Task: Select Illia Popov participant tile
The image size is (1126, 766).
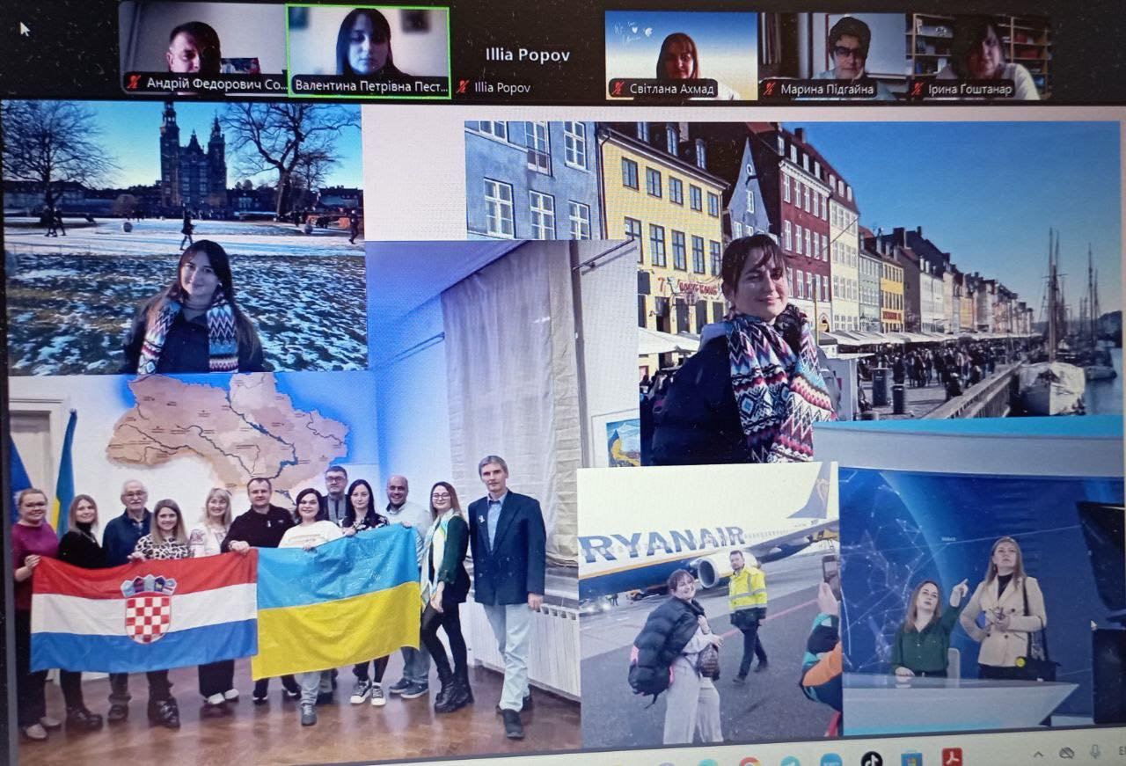Action: pos(527,53)
